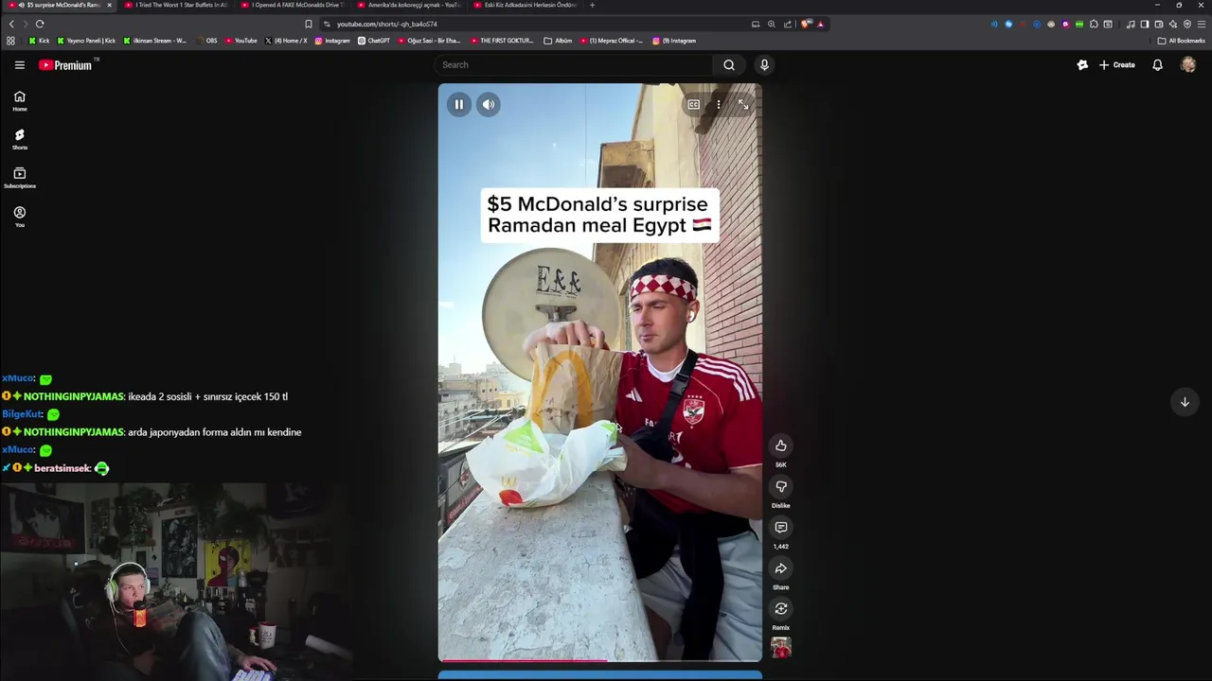Open the browser zoom control
This screenshot has width=1212, height=681.
tap(772, 24)
